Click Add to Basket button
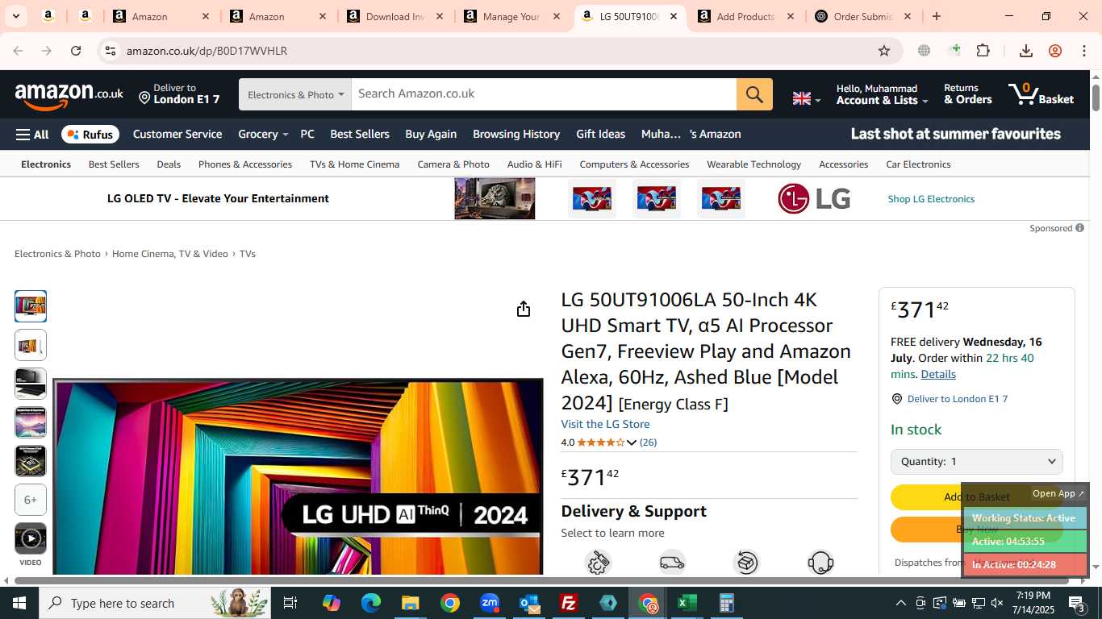The height and width of the screenshot is (619, 1102). 976,497
